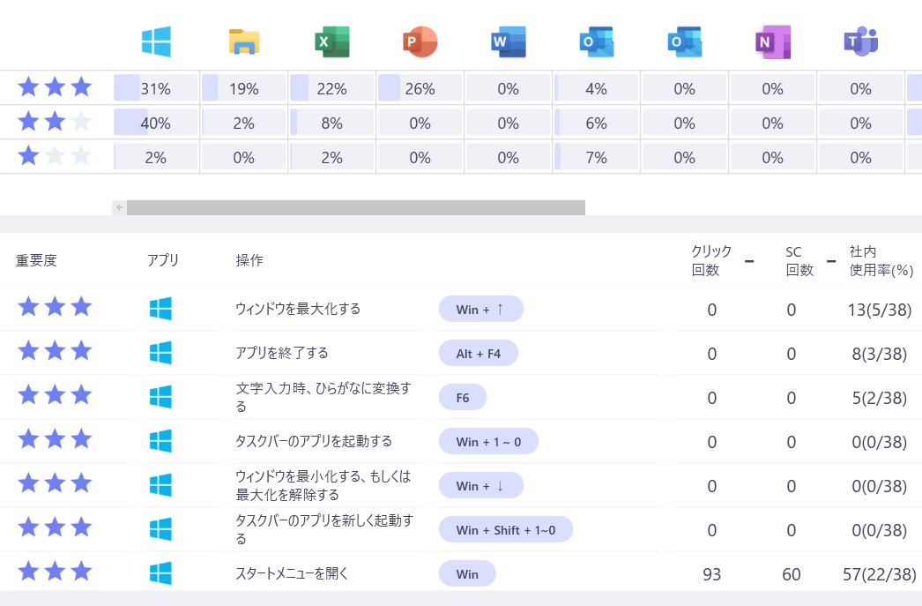Screen dimensions: 922x606
Task: Click the left arrow of horizontal scrollbar
Action: coord(120,207)
